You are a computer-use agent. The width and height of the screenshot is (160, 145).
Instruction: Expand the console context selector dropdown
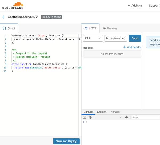tap(108, 117)
